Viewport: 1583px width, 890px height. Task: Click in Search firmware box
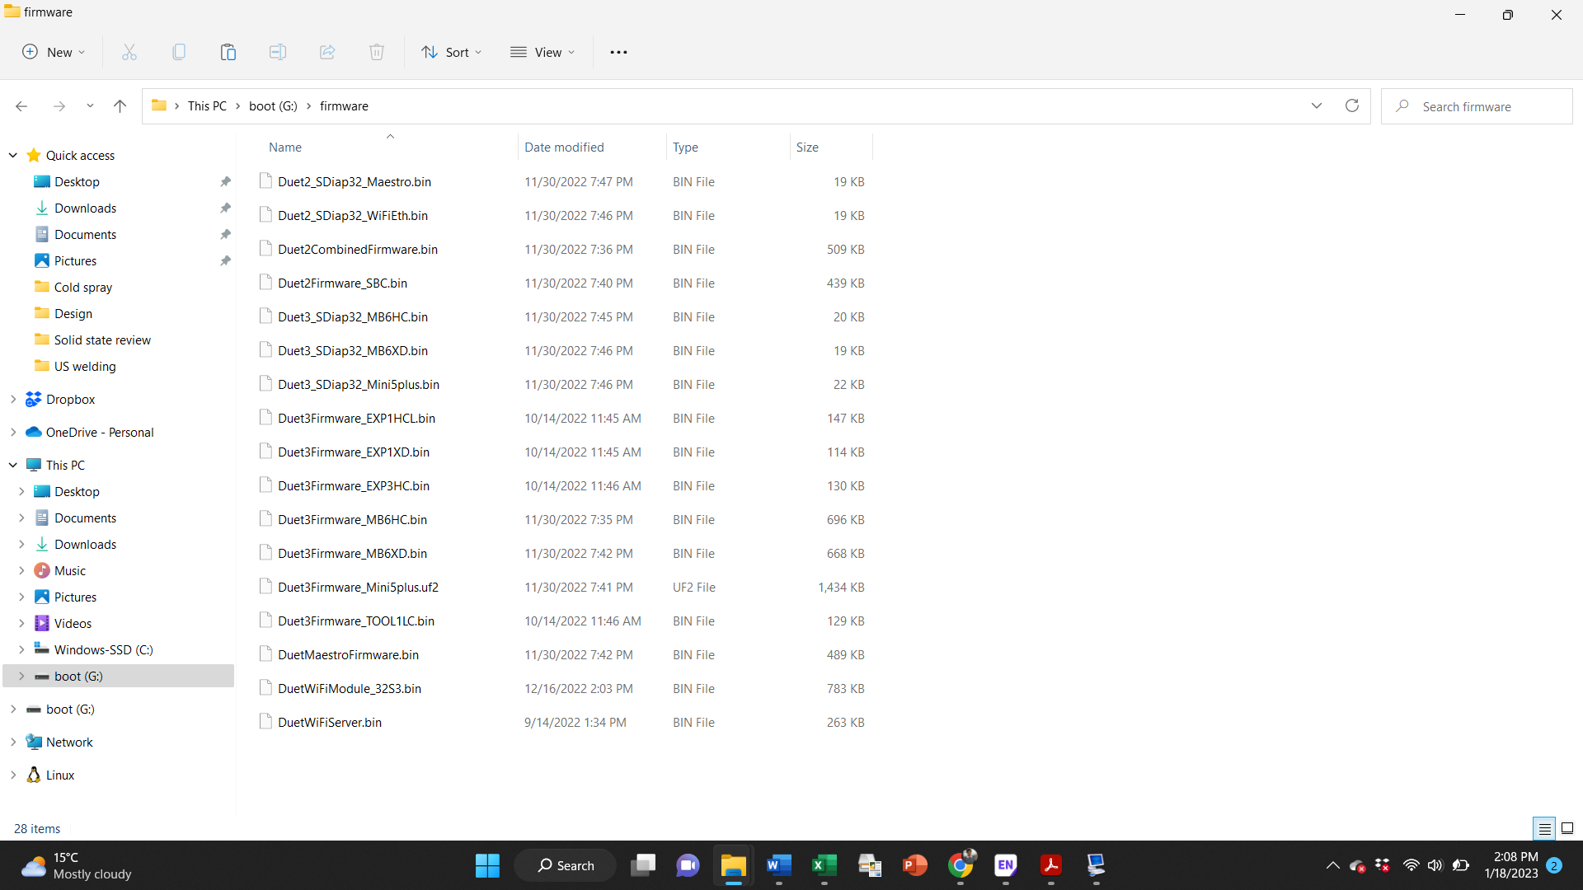(1477, 106)
